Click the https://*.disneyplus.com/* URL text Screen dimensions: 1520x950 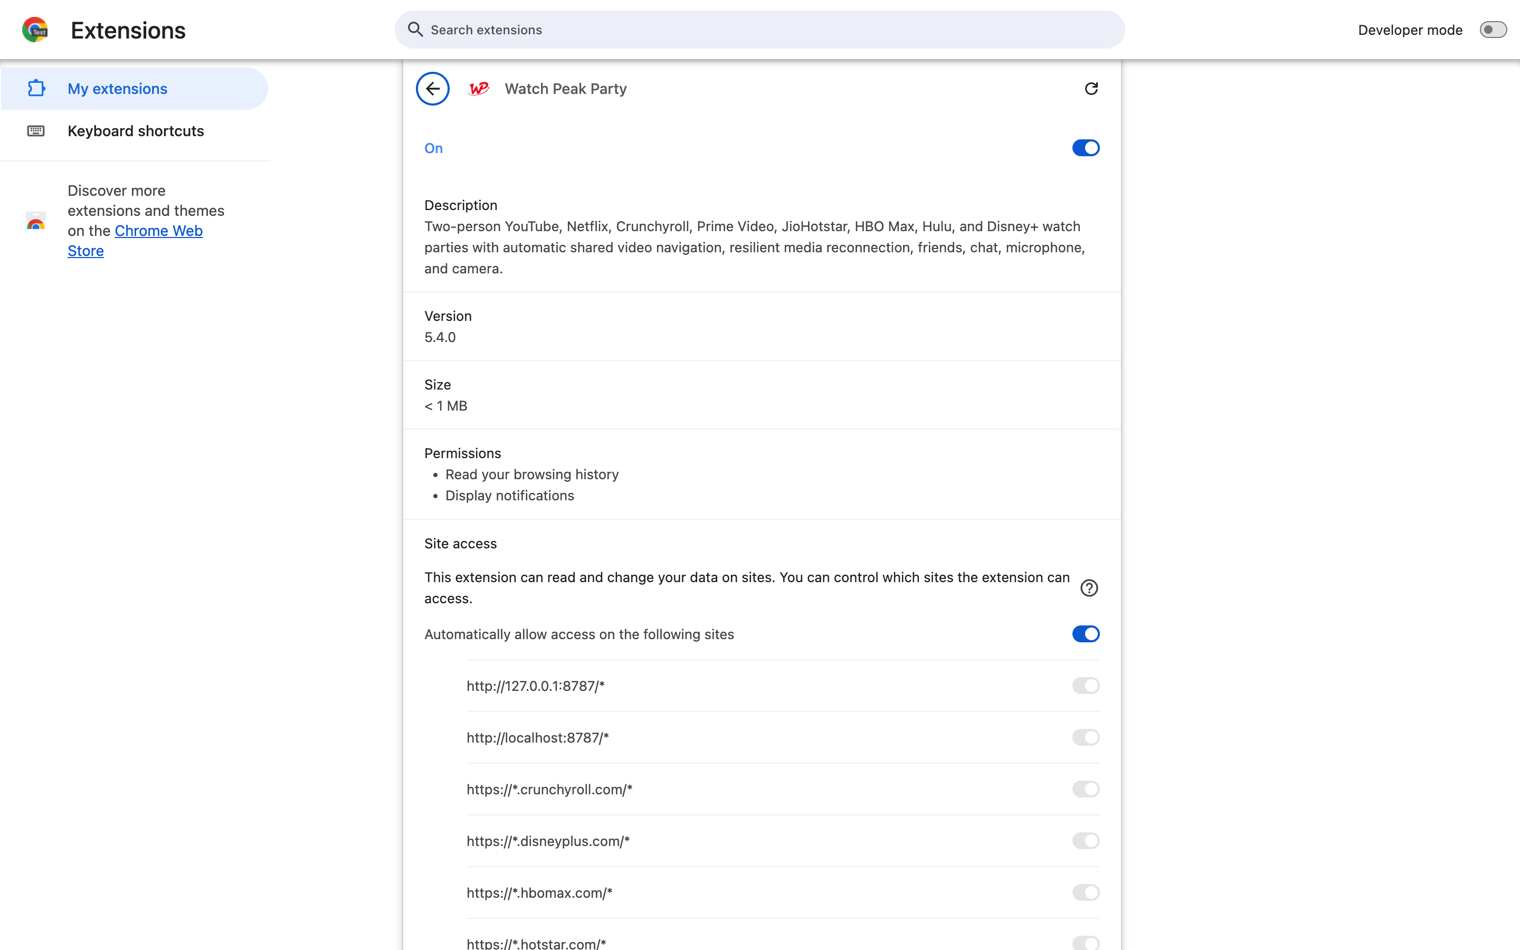tap(548, 841)
